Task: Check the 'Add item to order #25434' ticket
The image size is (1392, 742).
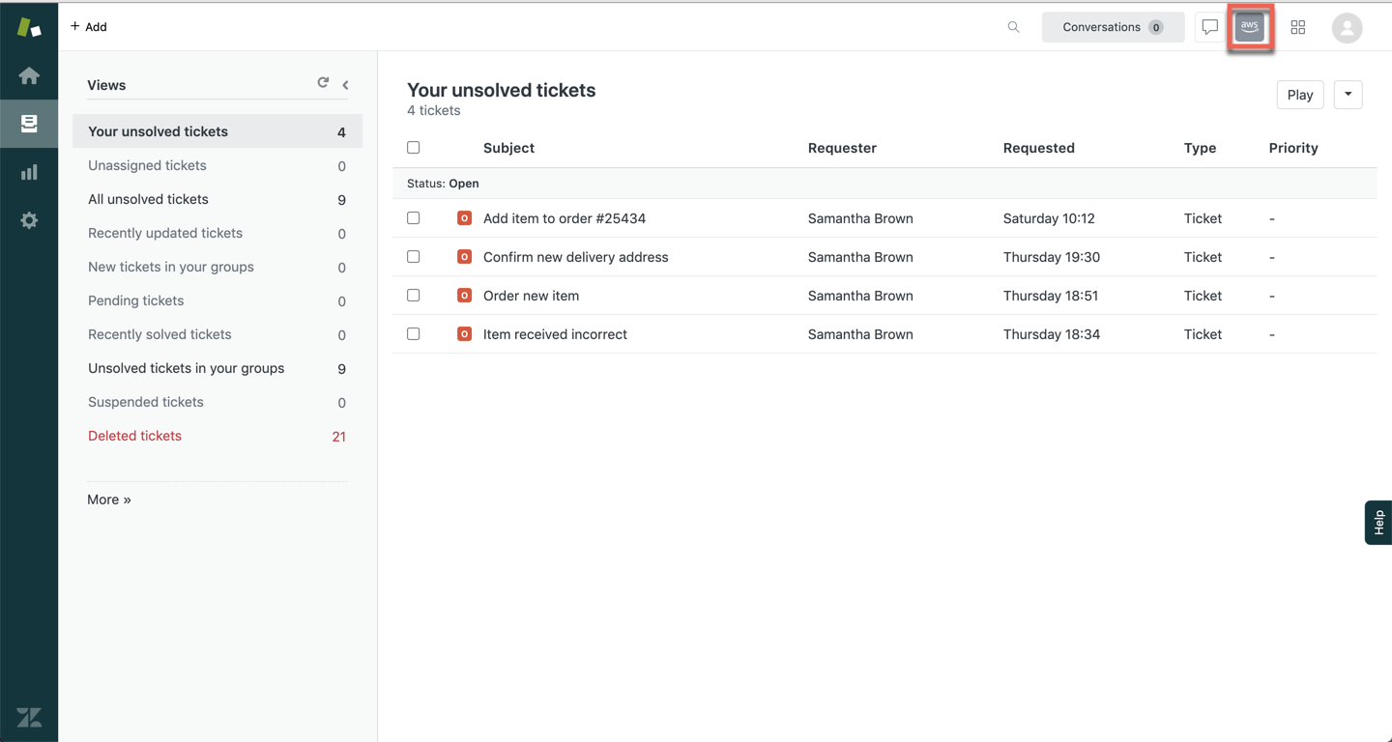Action: [414, 218]
